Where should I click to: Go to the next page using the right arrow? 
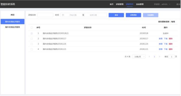click(159, 57)
